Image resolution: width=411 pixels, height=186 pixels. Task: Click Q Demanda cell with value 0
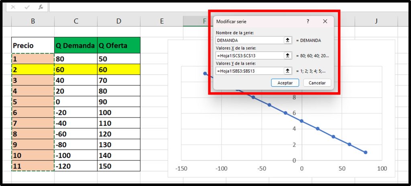click(76, 102)
